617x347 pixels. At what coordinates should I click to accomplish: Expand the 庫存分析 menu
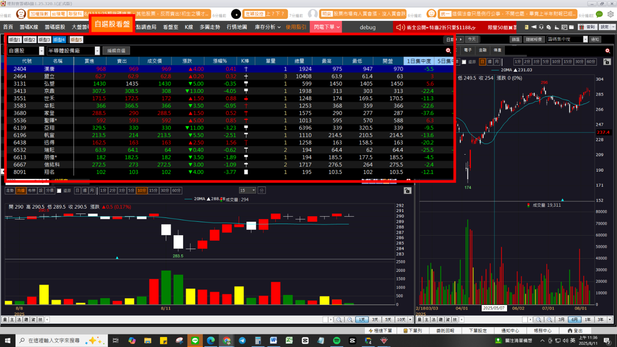tap(268, 27)
